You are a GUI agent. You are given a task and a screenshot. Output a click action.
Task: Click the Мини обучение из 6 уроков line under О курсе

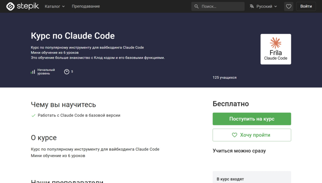point(58,156)
